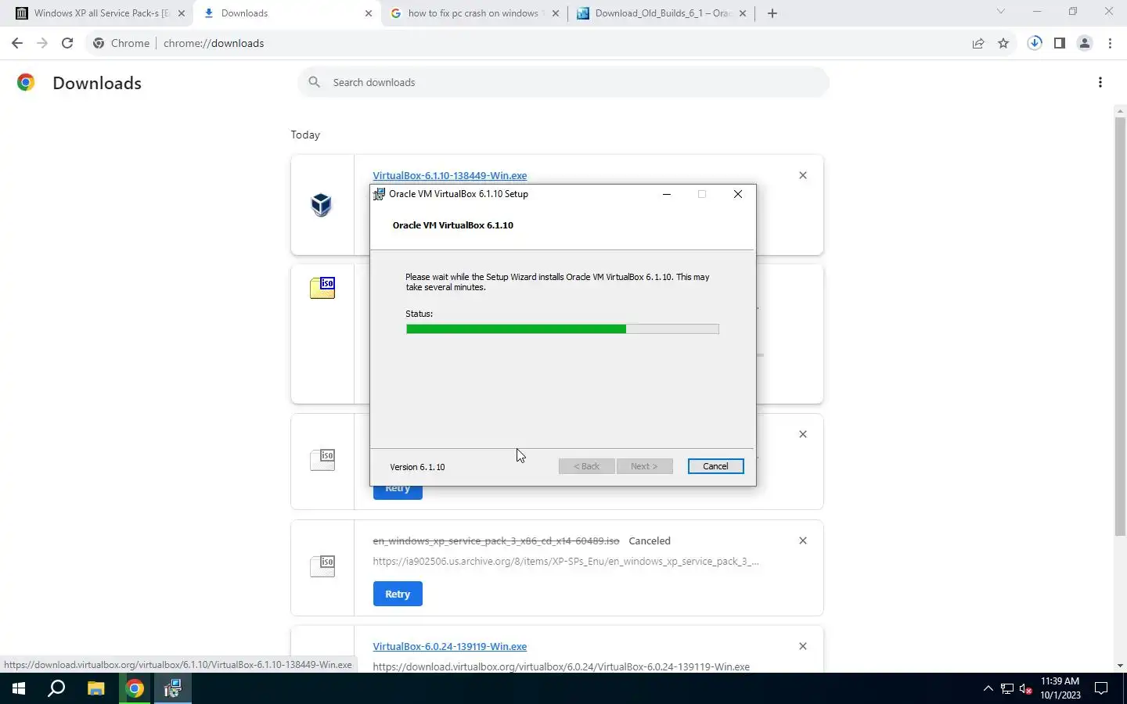The width and height of the screenshot is (1127, 704).
Task: Expand the tab search chevron
Action: coord(1000,12)
